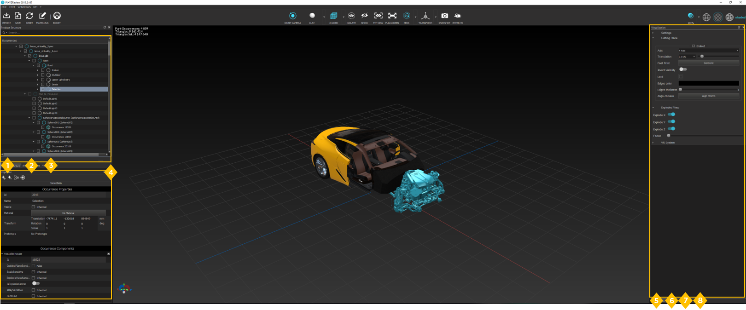The image size is (746, 310).
Task: Expand the Upper upholstery tree node
Action: coord(38,80)
